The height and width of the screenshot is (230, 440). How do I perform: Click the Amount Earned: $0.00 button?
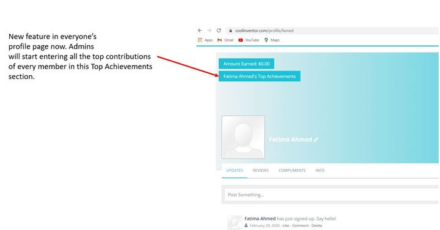(x=246, y=64)
